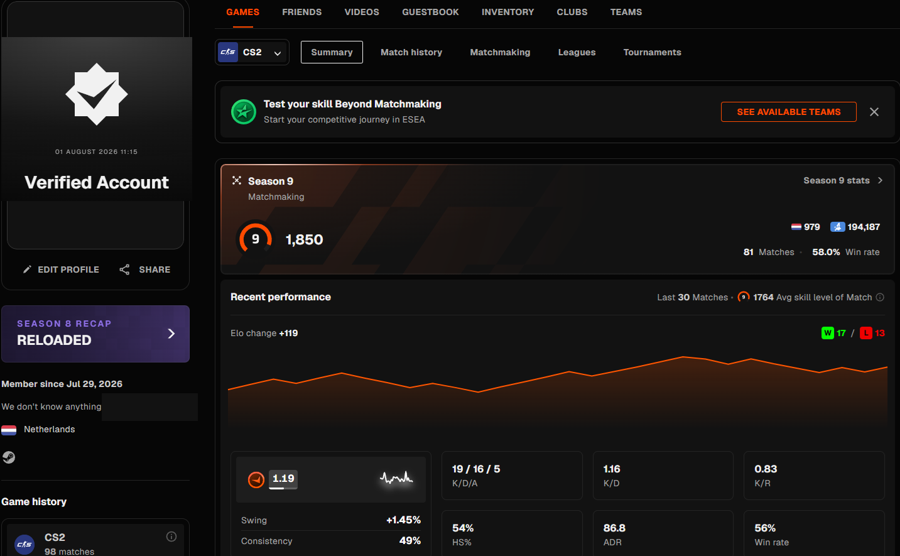Click the skill level 9 ring icon

pyautogui.click(x=256, y=239)
